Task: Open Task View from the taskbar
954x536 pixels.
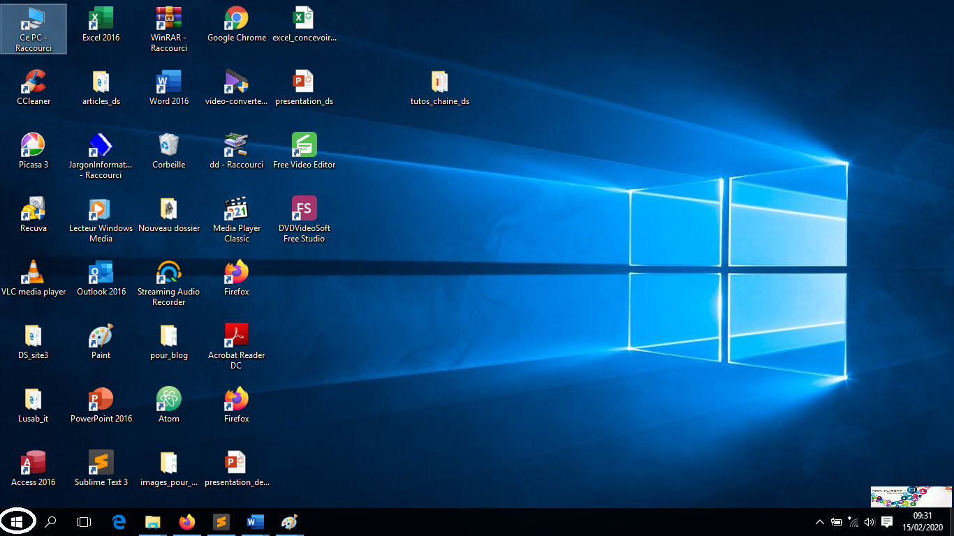Action: pyautogui.click(x=84, y=522)
